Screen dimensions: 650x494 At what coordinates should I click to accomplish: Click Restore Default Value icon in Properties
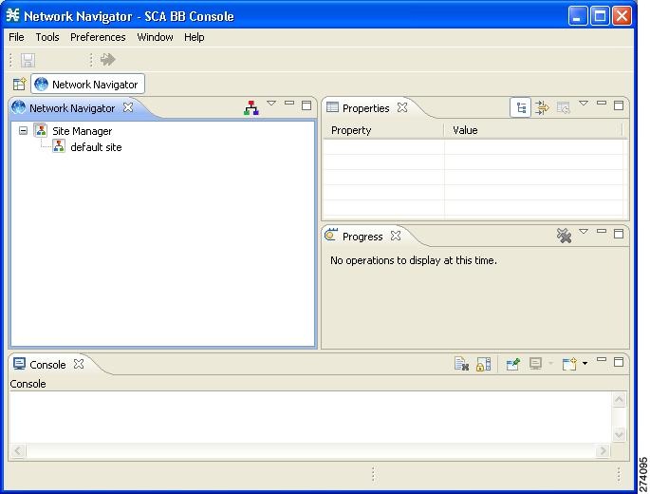(564, 108)
